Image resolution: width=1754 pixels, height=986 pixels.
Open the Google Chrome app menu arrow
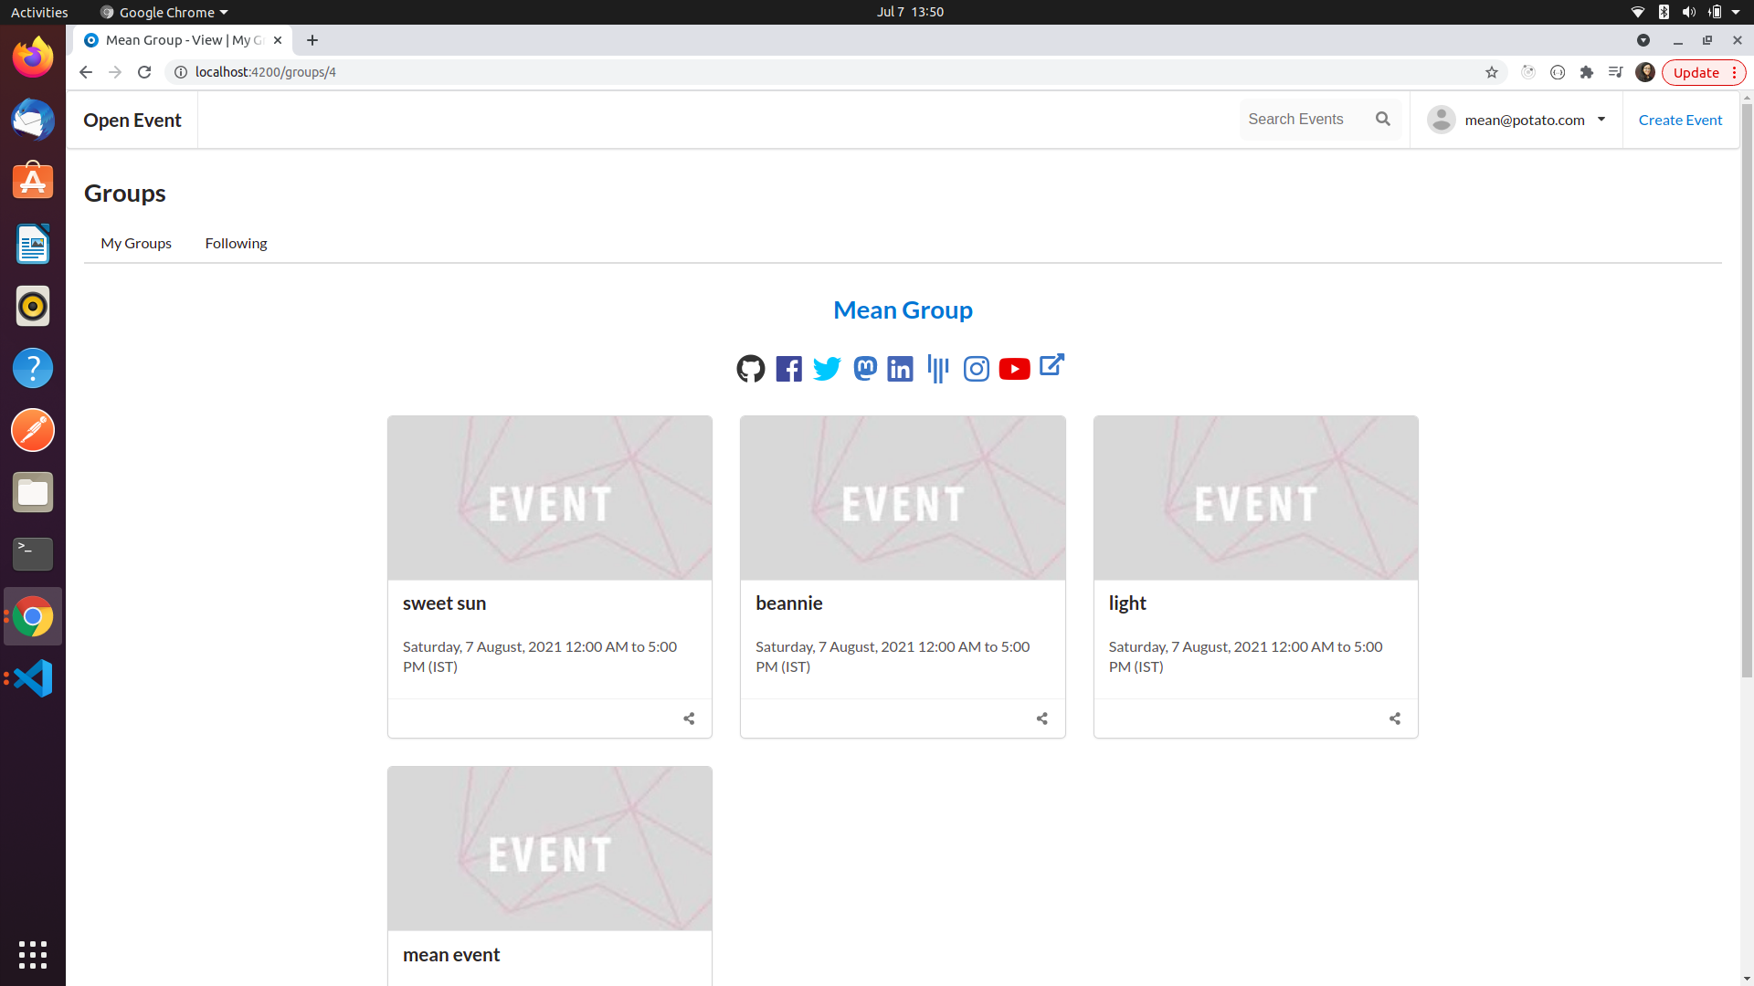pos(224,13)
